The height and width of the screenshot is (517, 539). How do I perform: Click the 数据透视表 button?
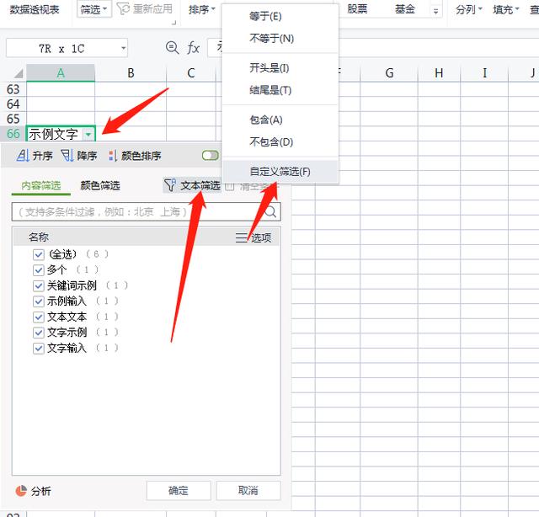click(35, 9)
